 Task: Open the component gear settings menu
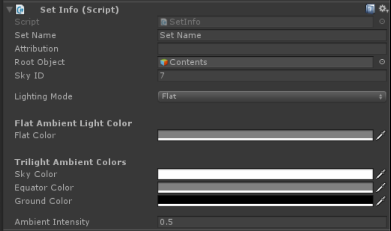click(383, 9)
